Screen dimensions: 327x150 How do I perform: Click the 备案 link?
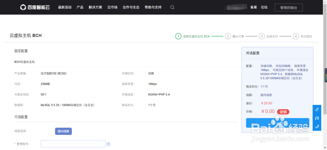254,7
